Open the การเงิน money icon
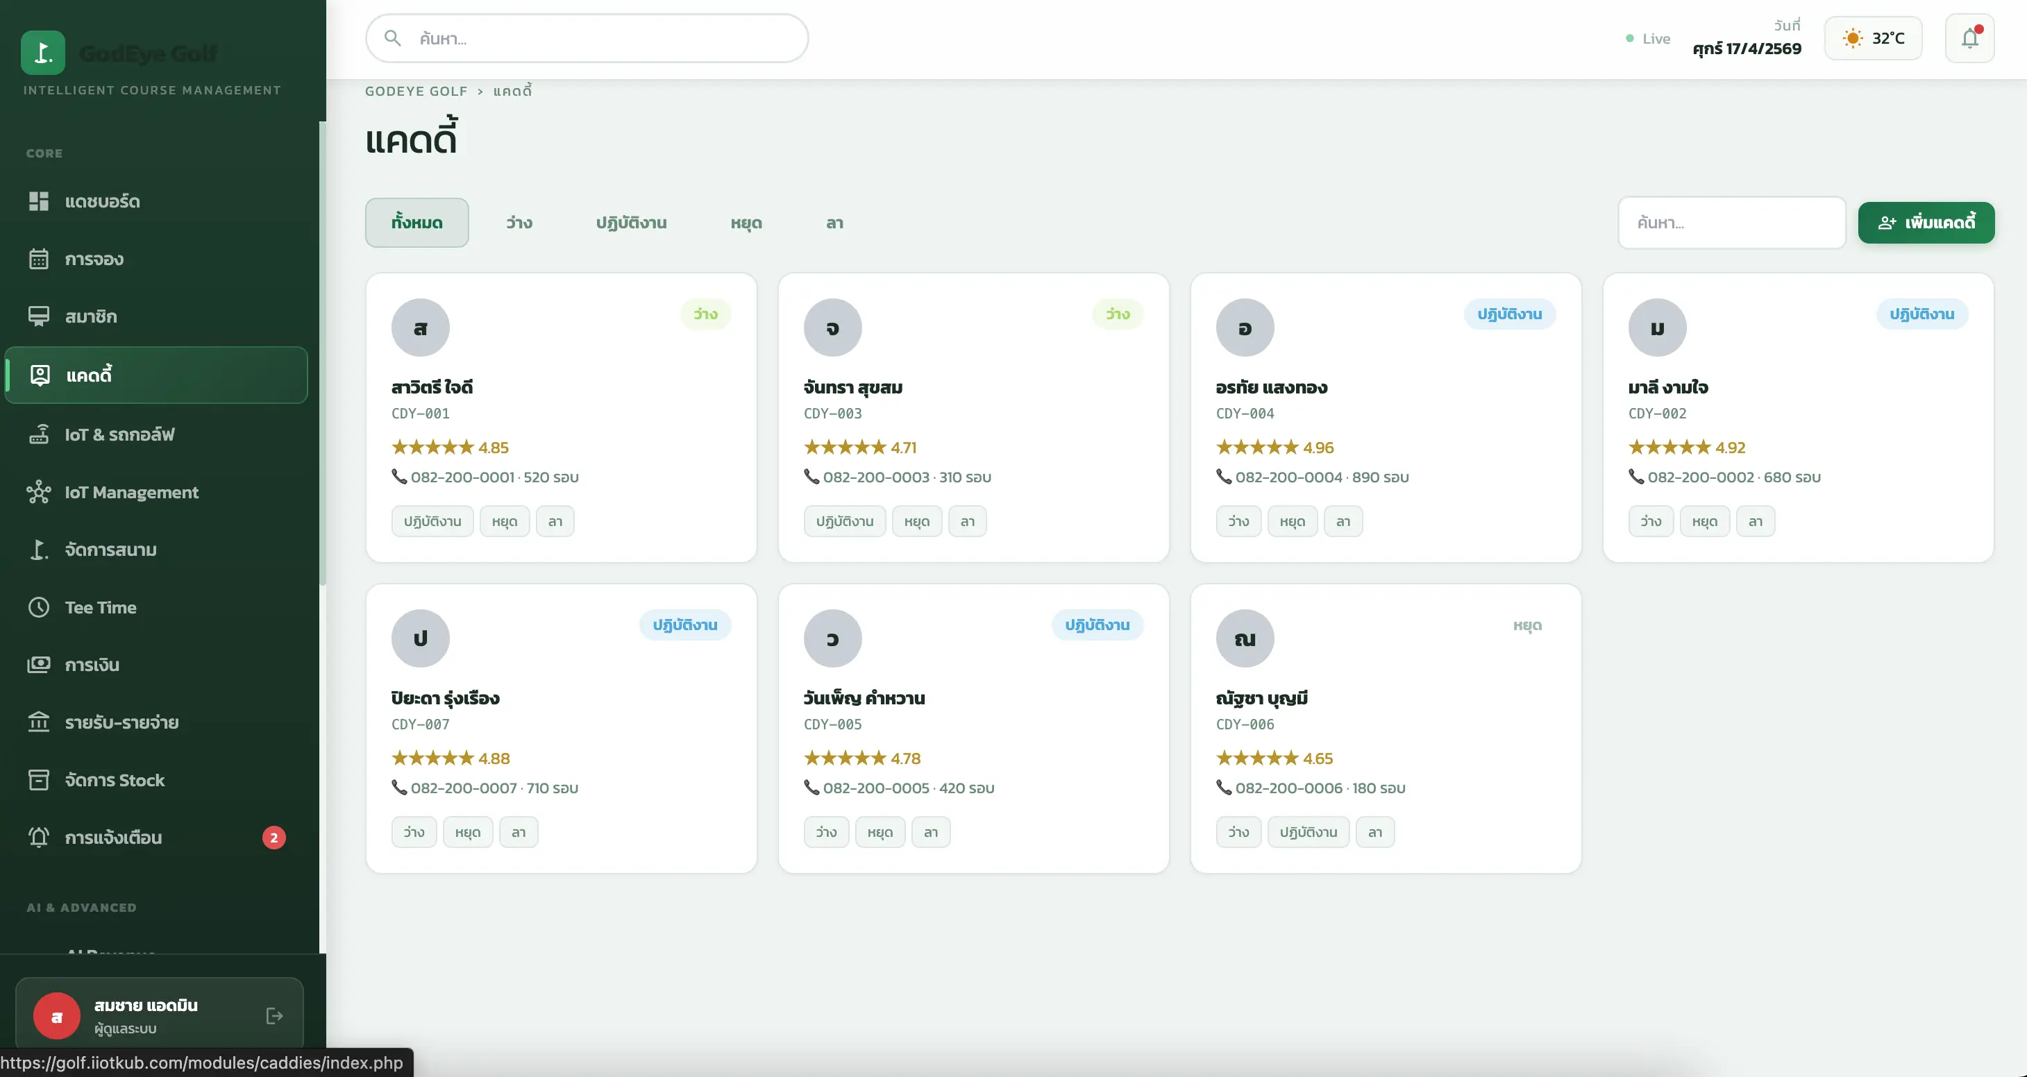 coord(39,665)
